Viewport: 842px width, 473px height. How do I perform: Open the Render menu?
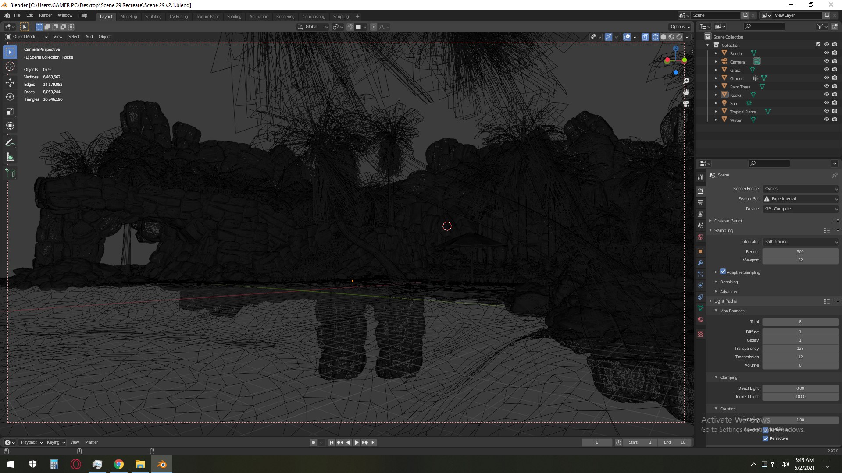tap(45, 15)
